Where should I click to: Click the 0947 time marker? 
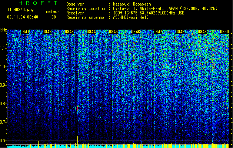click(158, 32)
